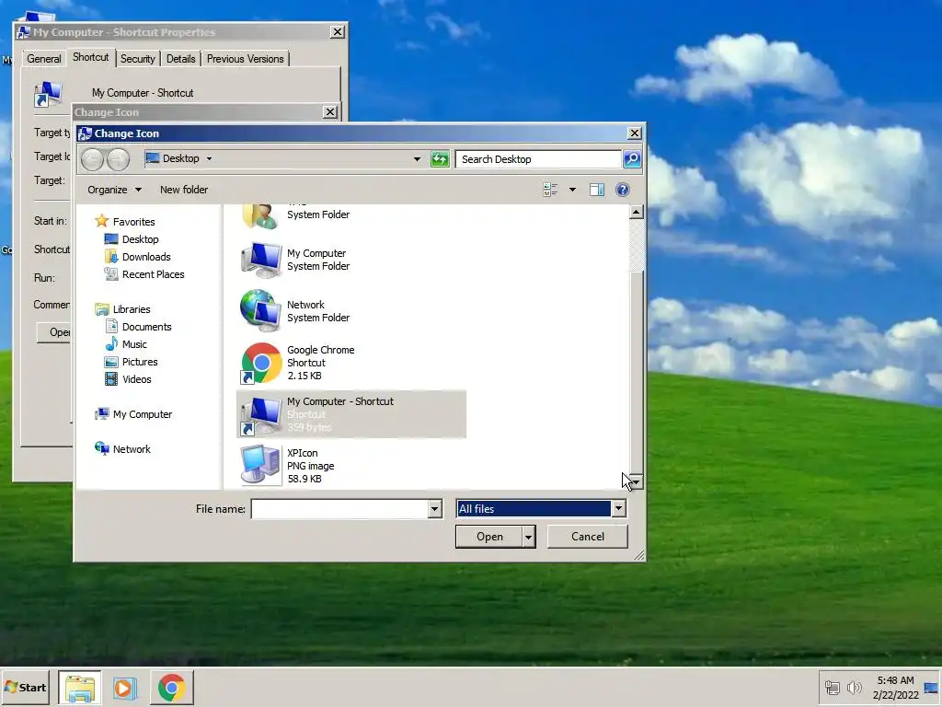The width and height of the screenshot is (942, 707).
Task: Open Windows Explorer from the taskbar
Action: pos(79,687)
